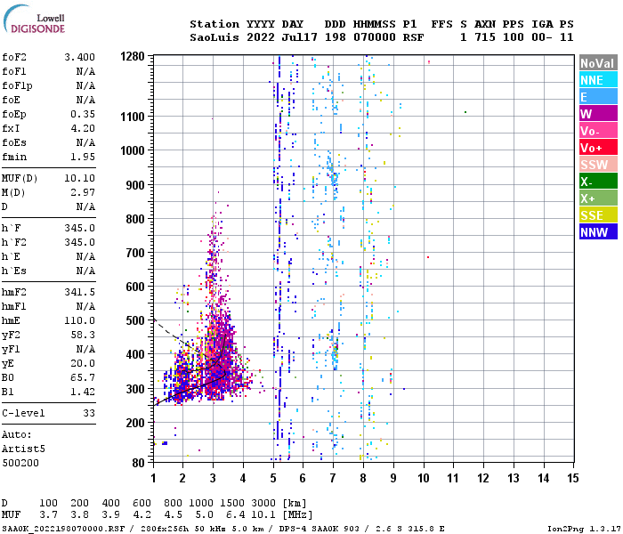The width and height of the screenshot is (623, 534).
Task: Click the 1100 height axis label
Action: [x=133, y=117]
